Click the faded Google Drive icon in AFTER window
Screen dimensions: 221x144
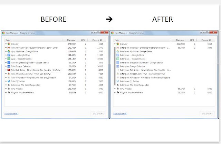(118, 51)
